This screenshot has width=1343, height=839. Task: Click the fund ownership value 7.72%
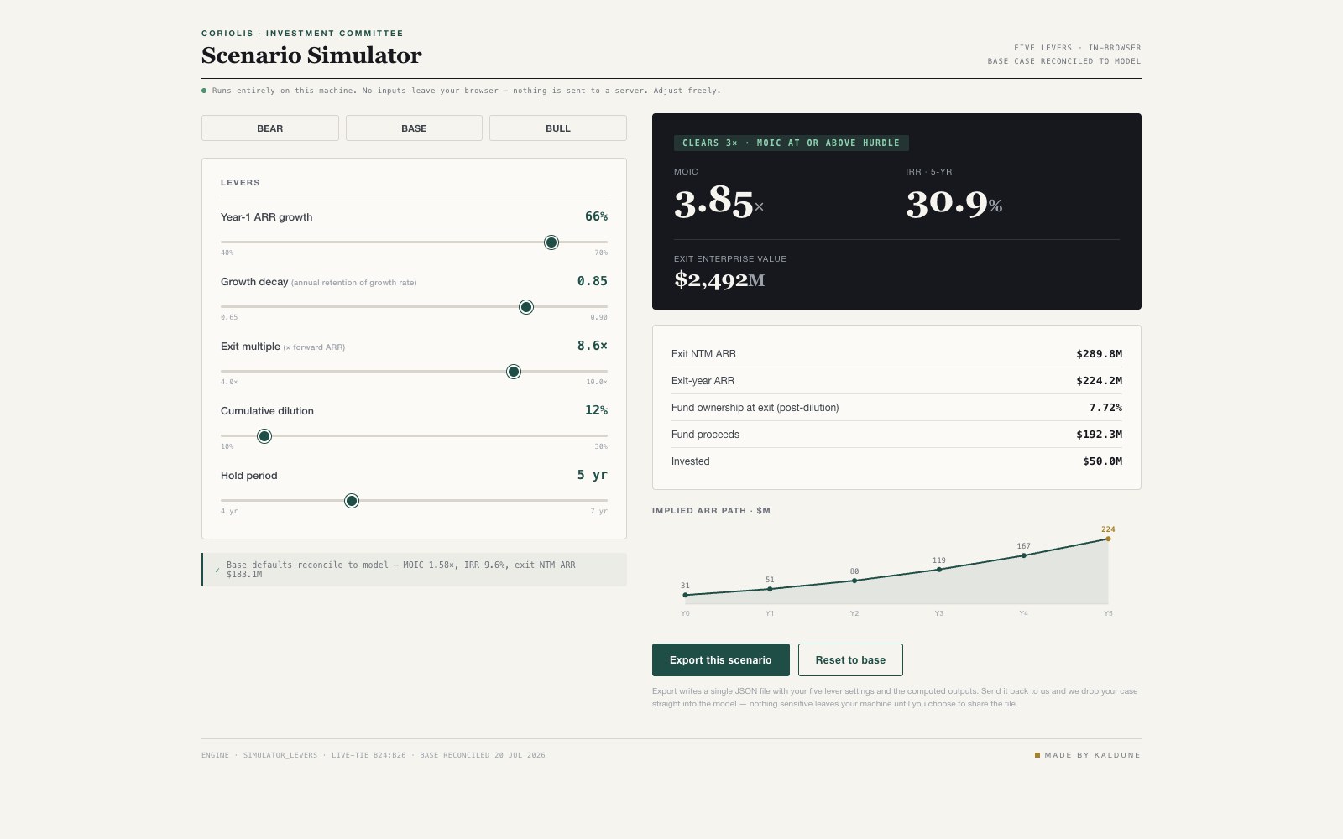tap(1105, 408)
